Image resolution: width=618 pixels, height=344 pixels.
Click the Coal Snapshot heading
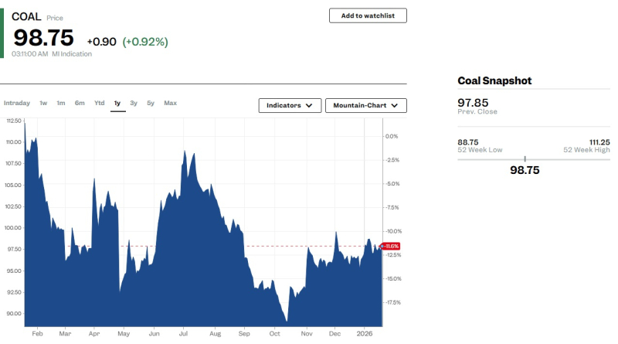click(494, 81)
